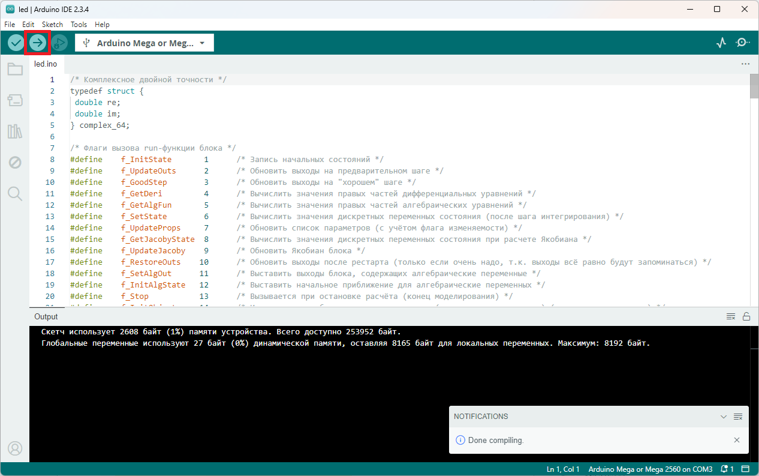Screen dimensions: 759x476
Task: Open the Sketchbook folder panel
Action: click(15, 69)
